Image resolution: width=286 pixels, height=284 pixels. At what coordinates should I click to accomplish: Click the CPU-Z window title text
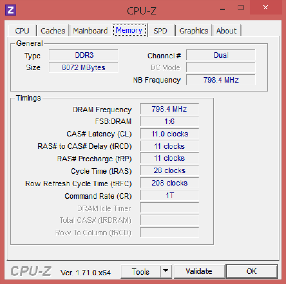point(142,11)
